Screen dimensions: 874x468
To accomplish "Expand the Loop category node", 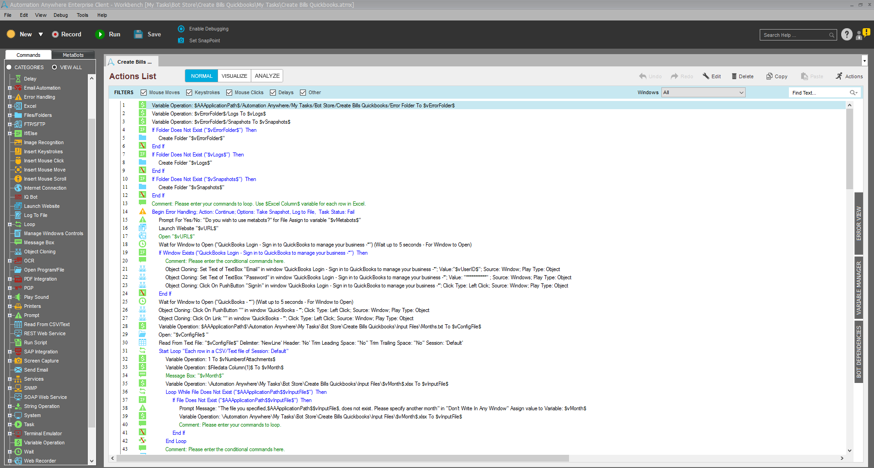I will (x=10, y=225).
